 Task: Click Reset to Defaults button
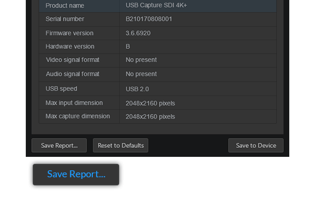[121, 146]
